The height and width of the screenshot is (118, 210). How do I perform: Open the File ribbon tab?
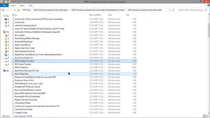point(4,6)
